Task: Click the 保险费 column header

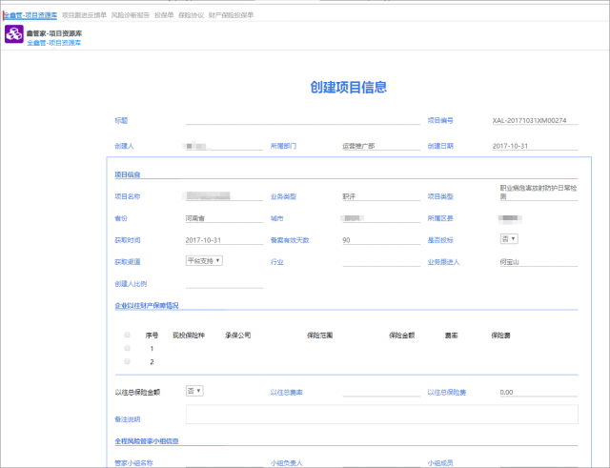Action: (x=500, y=335)
